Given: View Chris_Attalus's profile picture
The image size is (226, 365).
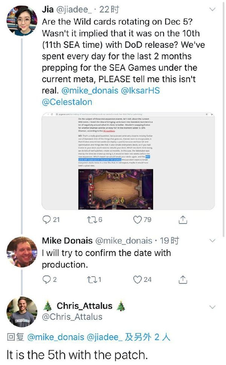Looking at the screenshot, I should (22, 312).
